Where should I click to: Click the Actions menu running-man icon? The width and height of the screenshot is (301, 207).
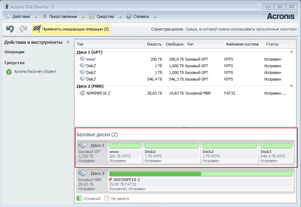point(7,17)
